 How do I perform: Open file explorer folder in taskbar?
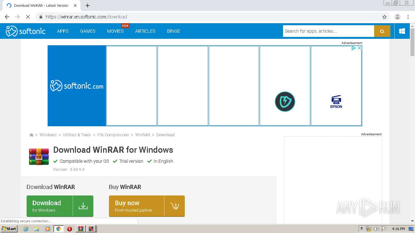point(37,229)
